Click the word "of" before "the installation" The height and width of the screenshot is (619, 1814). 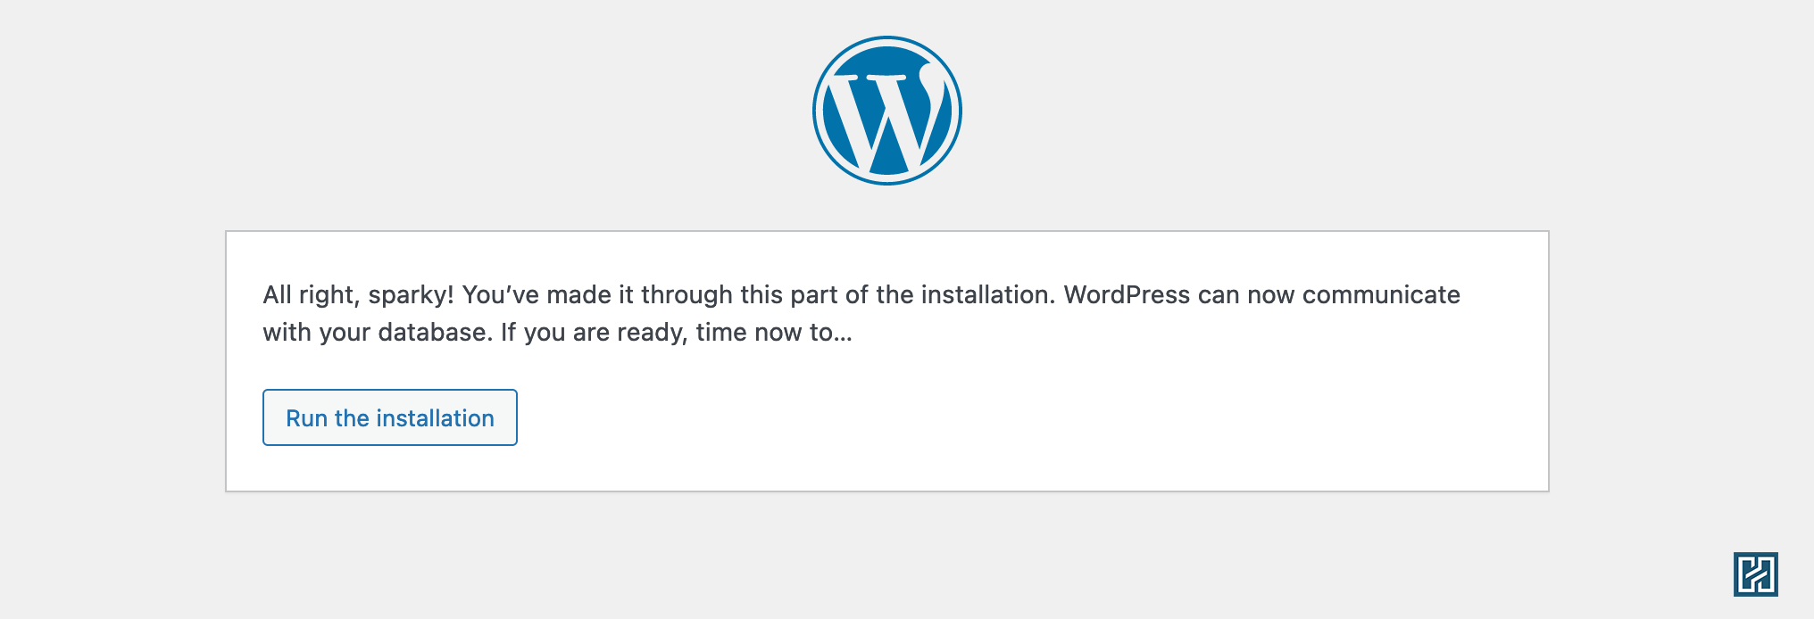tap(856, 295)
